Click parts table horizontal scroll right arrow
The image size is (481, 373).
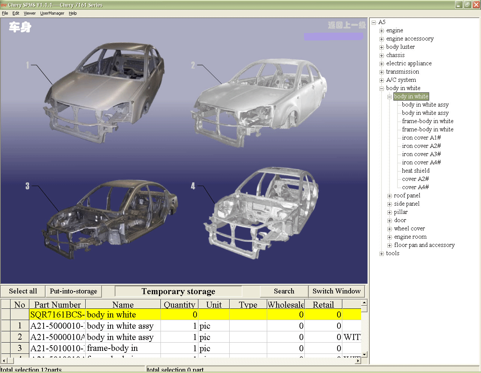(x=358, y=361)
